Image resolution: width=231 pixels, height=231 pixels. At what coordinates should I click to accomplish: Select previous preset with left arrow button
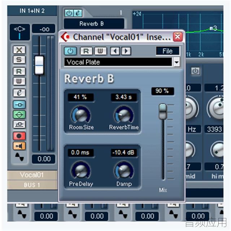(x=115, y=51)
